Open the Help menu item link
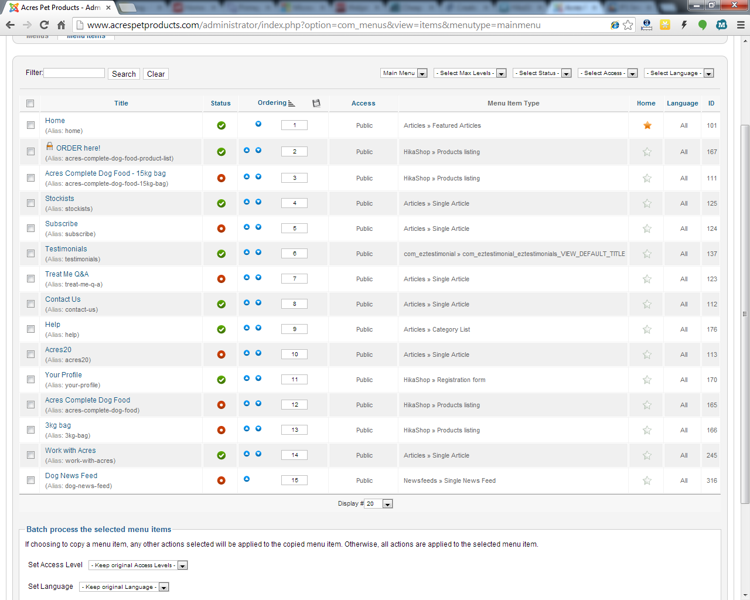This screenshot has height=600, width=750. point(53,325)
